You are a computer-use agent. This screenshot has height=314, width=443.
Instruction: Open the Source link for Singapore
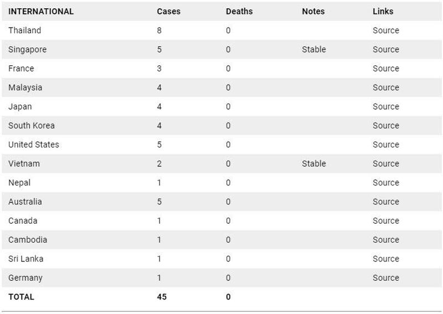(x=385, y=49)
